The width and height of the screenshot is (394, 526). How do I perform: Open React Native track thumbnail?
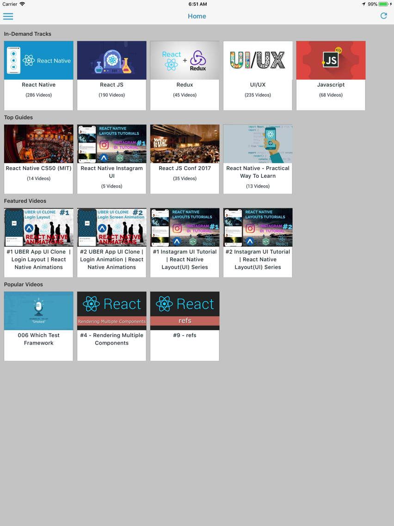coord(38,60)
